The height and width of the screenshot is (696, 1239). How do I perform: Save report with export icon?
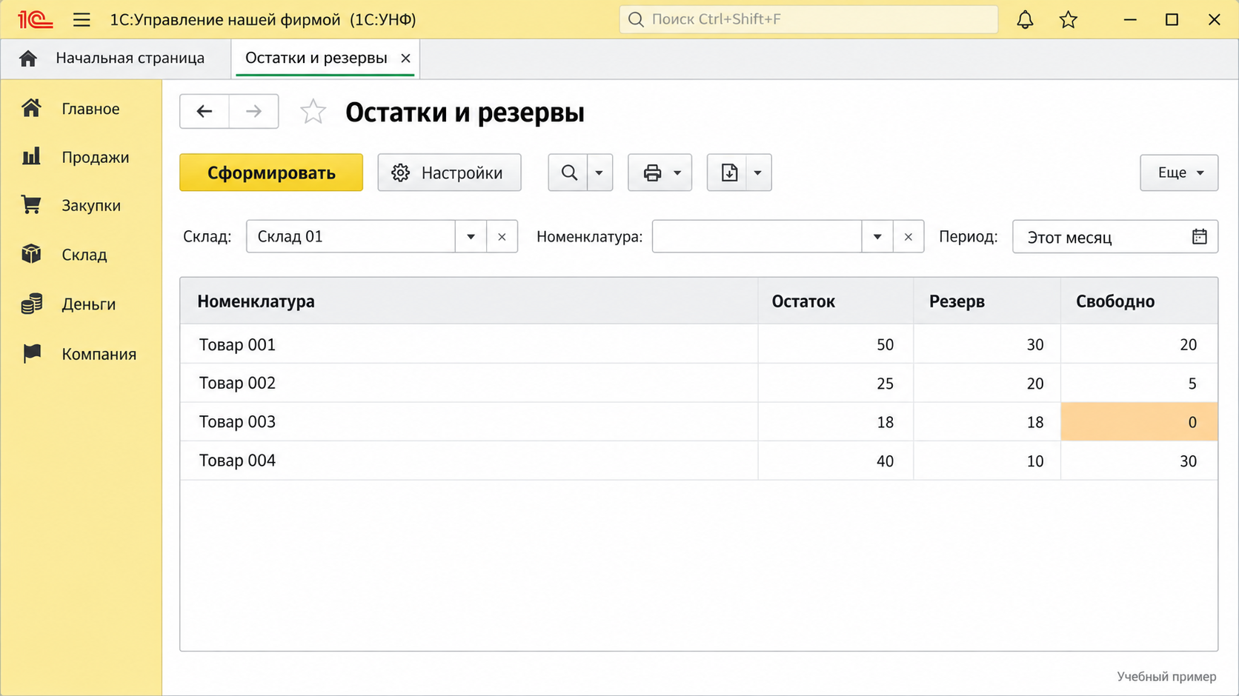[729, 173]
